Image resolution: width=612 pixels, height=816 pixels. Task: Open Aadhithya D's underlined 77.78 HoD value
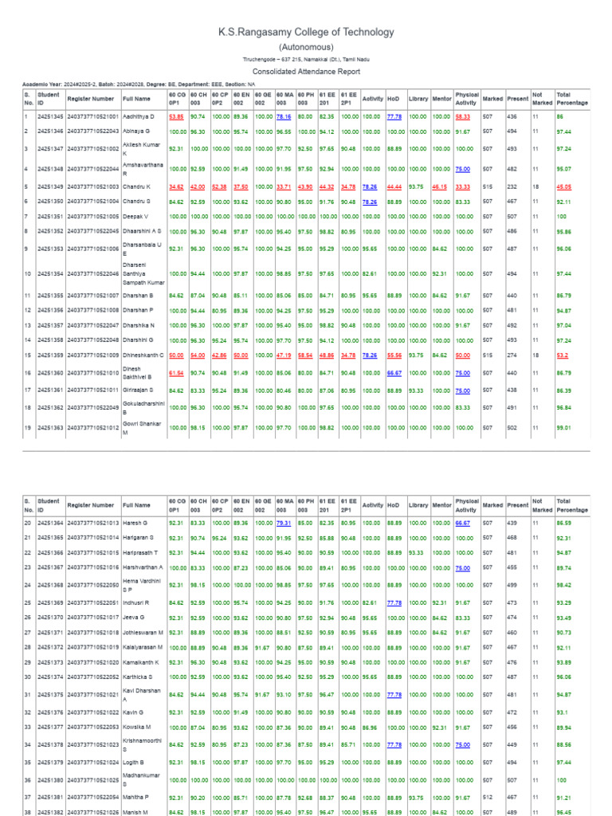(394, 117)
